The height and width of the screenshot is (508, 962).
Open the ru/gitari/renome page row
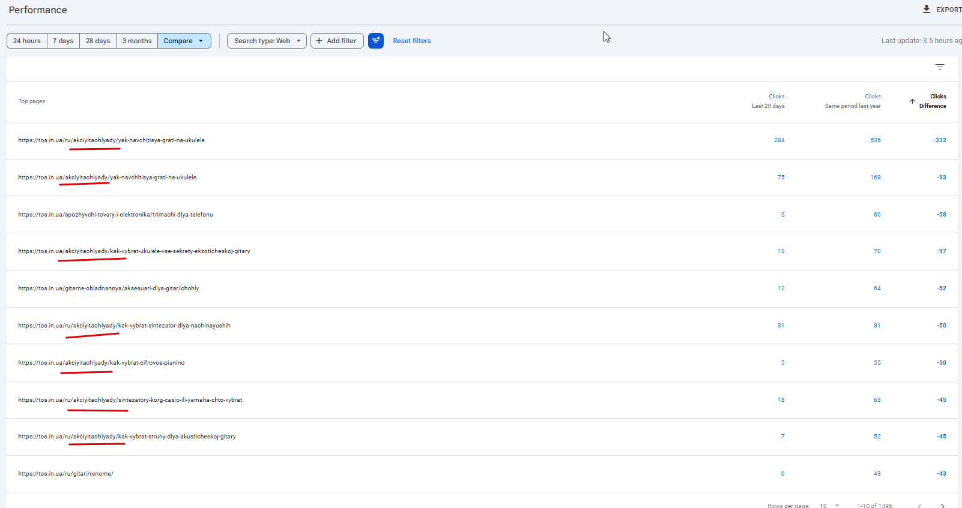pyautogui.click(x=482, y=474)
